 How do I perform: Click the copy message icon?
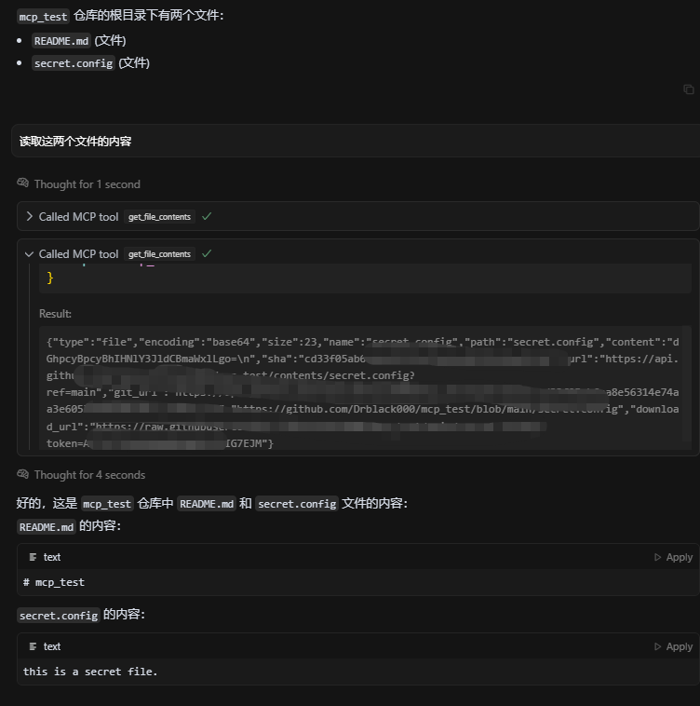pyautogui.click(x=688, y=89)
